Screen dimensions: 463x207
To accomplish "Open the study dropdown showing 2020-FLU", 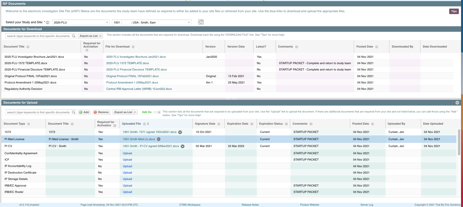I will coord(81,22).
